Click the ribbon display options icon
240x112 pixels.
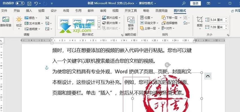[x=208, y=3]
